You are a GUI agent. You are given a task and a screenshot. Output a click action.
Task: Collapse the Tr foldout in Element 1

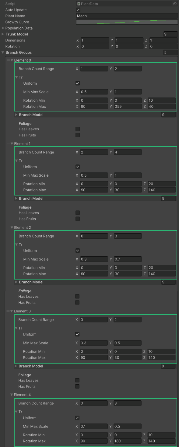coord(16,160)
